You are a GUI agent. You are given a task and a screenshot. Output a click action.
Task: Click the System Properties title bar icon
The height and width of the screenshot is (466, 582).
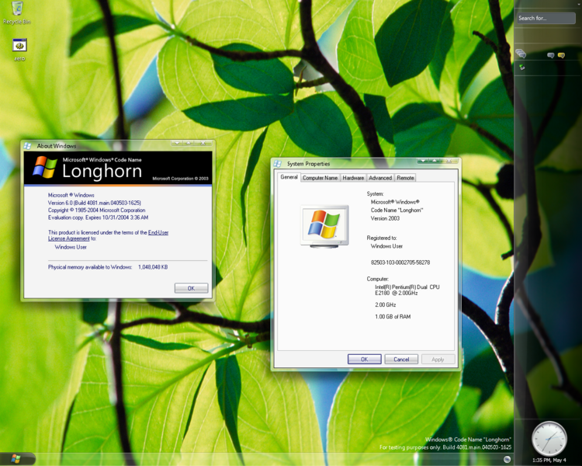click(x=278, y=164)
